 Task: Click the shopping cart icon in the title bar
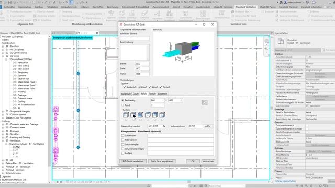pos(307,2)
